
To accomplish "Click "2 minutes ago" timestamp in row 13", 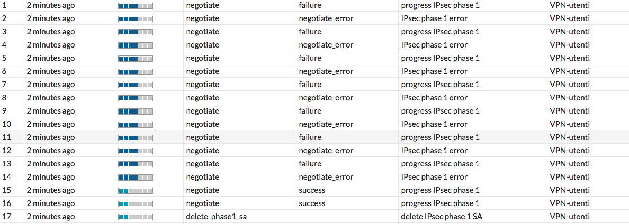I will 51,164.
